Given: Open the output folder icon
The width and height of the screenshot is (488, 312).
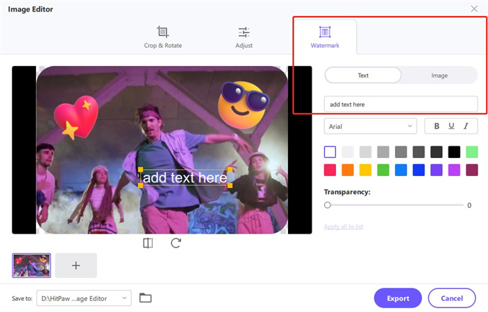Looking at the screenshot, I should [145, 298].
